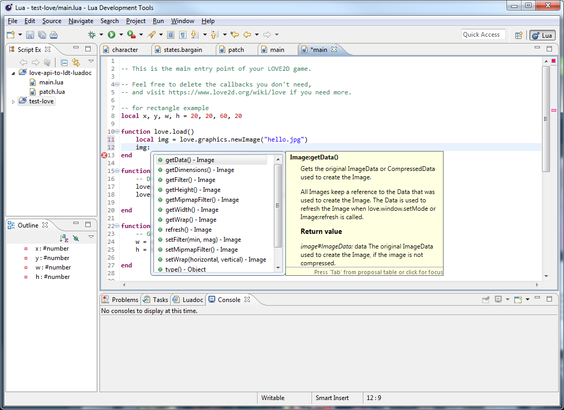Click the Save All icon
564x410 pixels.
coord(42,35)
